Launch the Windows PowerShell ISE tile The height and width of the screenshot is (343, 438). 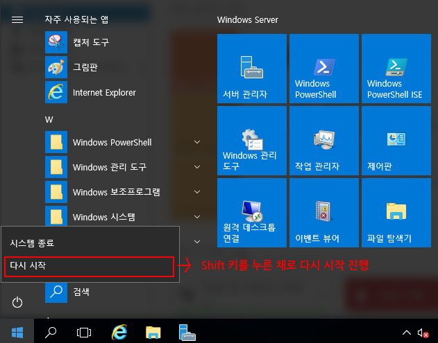(396, 69)
